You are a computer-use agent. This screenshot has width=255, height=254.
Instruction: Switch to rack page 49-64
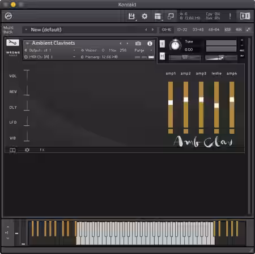pyautogui.click(x=214, y=29)
